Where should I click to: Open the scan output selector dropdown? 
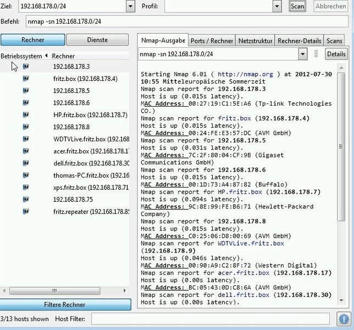pos(303,54)
